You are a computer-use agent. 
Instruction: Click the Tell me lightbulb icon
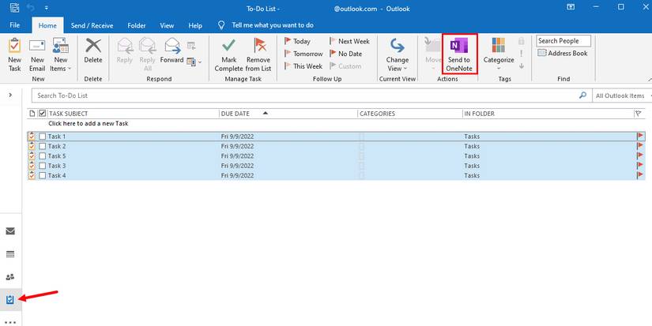click(221, 25)
